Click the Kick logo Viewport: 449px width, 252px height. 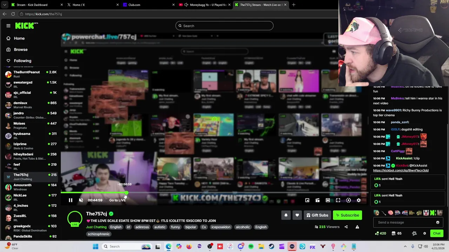click(26, 26)
